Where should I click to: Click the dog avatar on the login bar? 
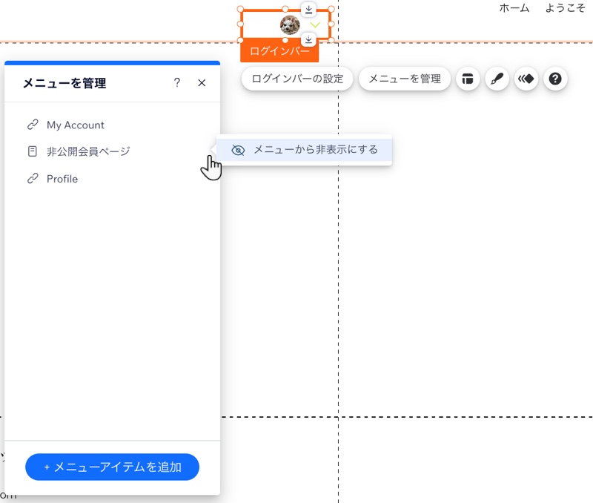coord(288,24)
